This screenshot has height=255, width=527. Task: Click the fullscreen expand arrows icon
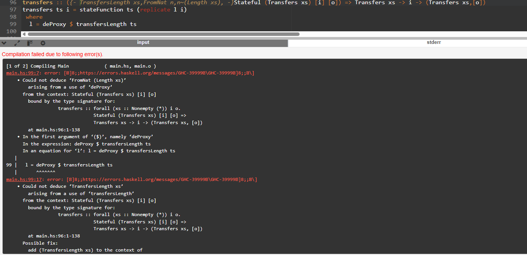click(17, 43)
